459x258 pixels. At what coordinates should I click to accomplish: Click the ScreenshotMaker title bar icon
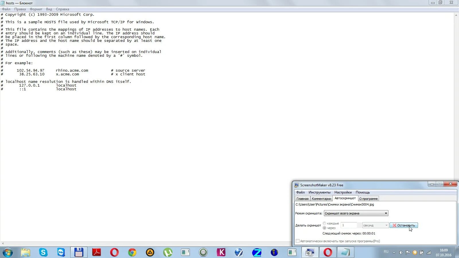coord(297,185)
